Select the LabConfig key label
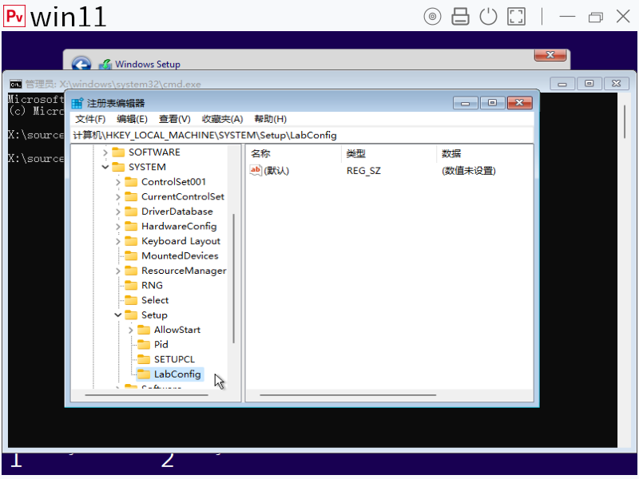Image resolution: width=639 pixels, height=479 pixels. click(x=177, y=374)
